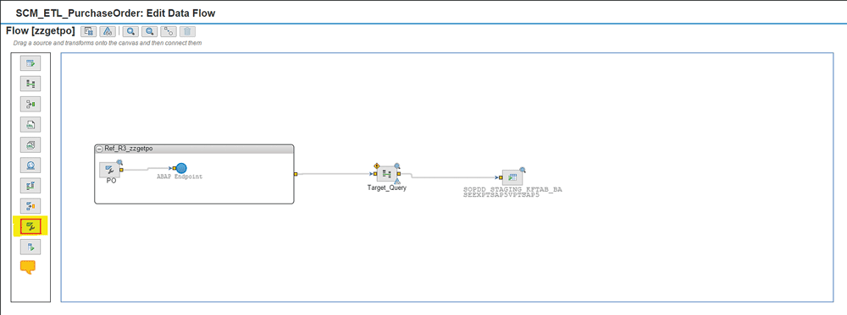The image size is (847, 315).
Task: Select the XML Map transform palette icon
Action: tap(30, 125)
